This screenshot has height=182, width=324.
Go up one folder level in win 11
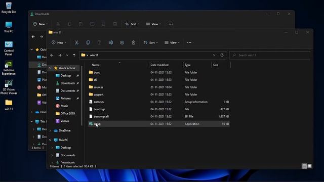74,55
